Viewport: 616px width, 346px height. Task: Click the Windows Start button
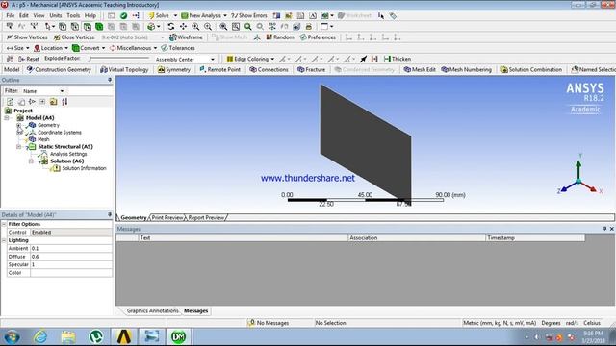[x=12, y=337]
